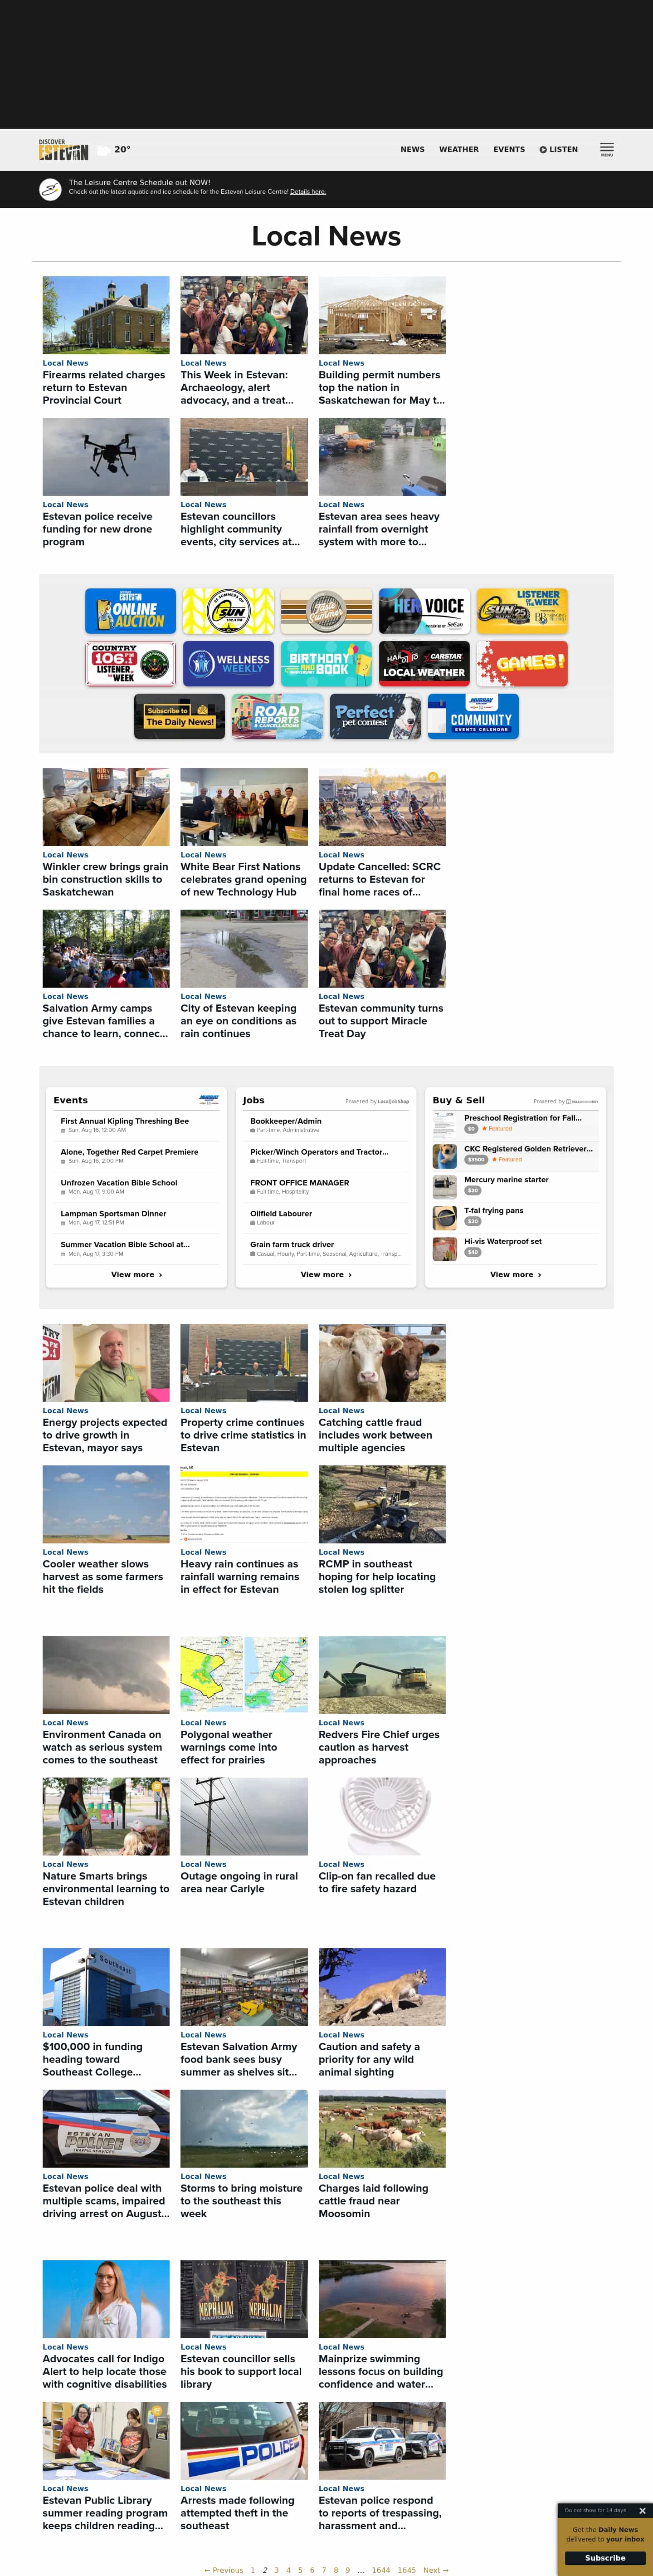Close the Daily News subscribe popup

click(642, 2510)
